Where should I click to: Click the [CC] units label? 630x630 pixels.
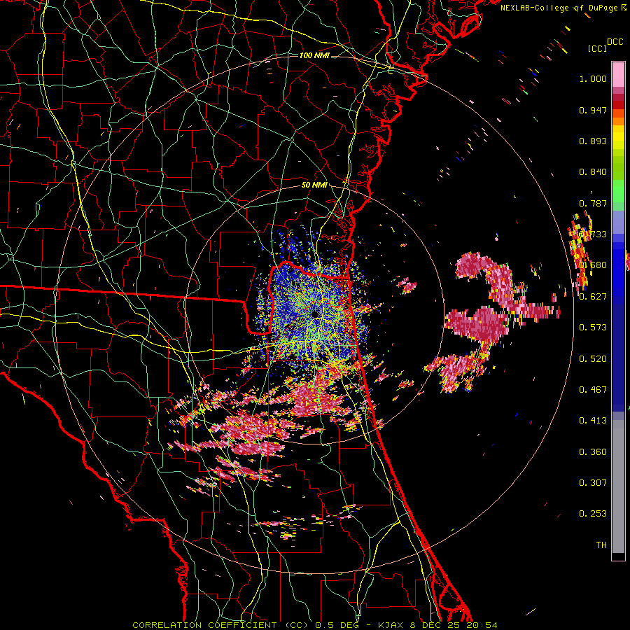[x=597, y=48]
